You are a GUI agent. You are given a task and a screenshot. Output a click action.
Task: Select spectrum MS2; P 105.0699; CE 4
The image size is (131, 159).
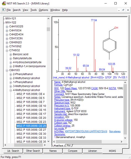[x=31, y=94]
